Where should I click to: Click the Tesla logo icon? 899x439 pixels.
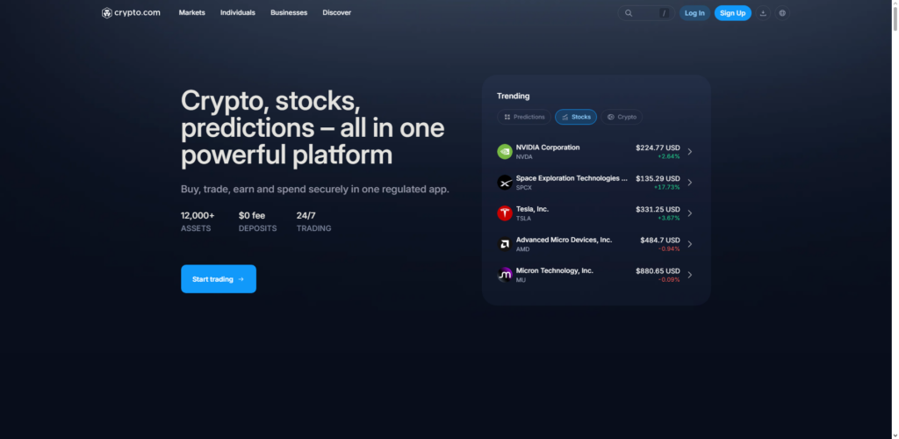pos(505,213)
